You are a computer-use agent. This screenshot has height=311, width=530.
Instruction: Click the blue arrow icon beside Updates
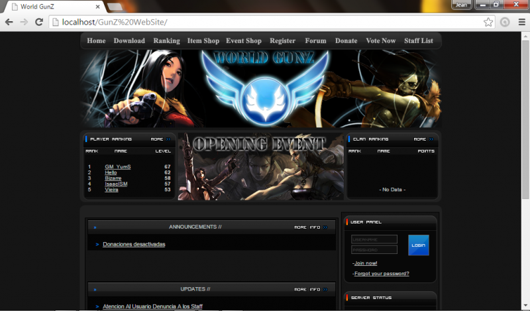95,290
